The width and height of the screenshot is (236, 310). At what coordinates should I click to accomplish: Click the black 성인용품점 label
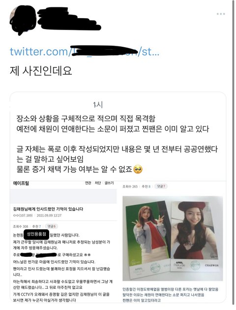tap(36, 235)
